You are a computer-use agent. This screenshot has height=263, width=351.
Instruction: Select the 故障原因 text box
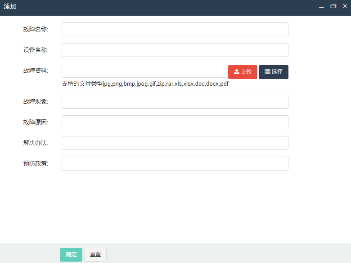pyautogui.click(x=175, y=122)
